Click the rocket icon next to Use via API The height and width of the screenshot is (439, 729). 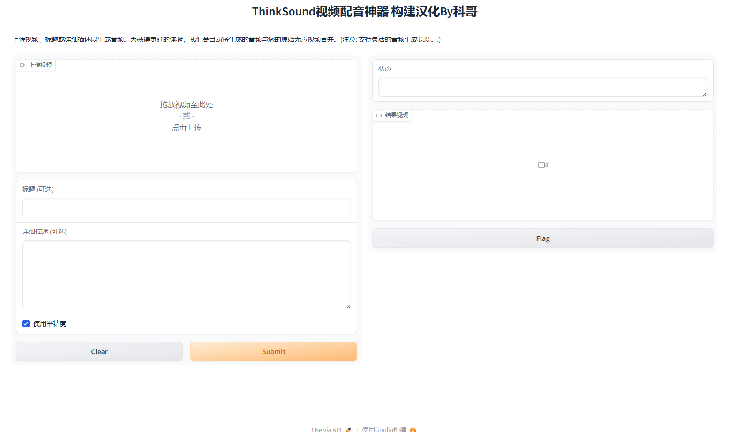(348, 430)
